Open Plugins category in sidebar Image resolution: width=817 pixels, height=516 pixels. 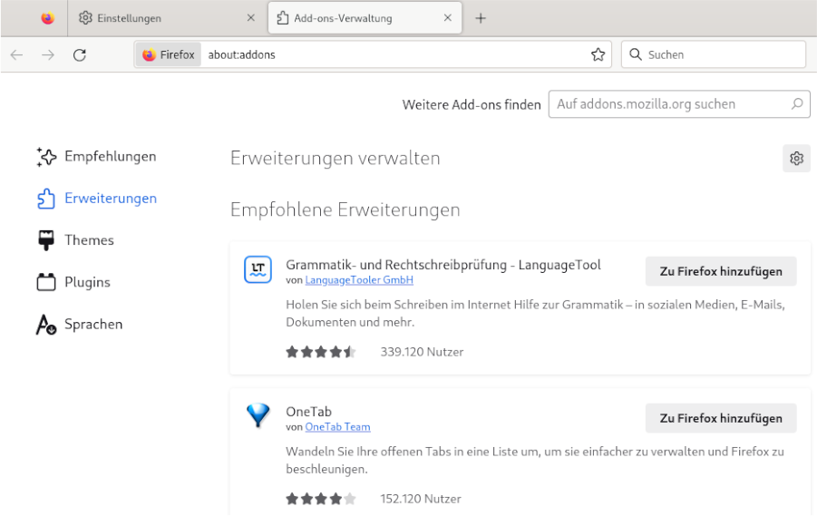click(73, 283)
